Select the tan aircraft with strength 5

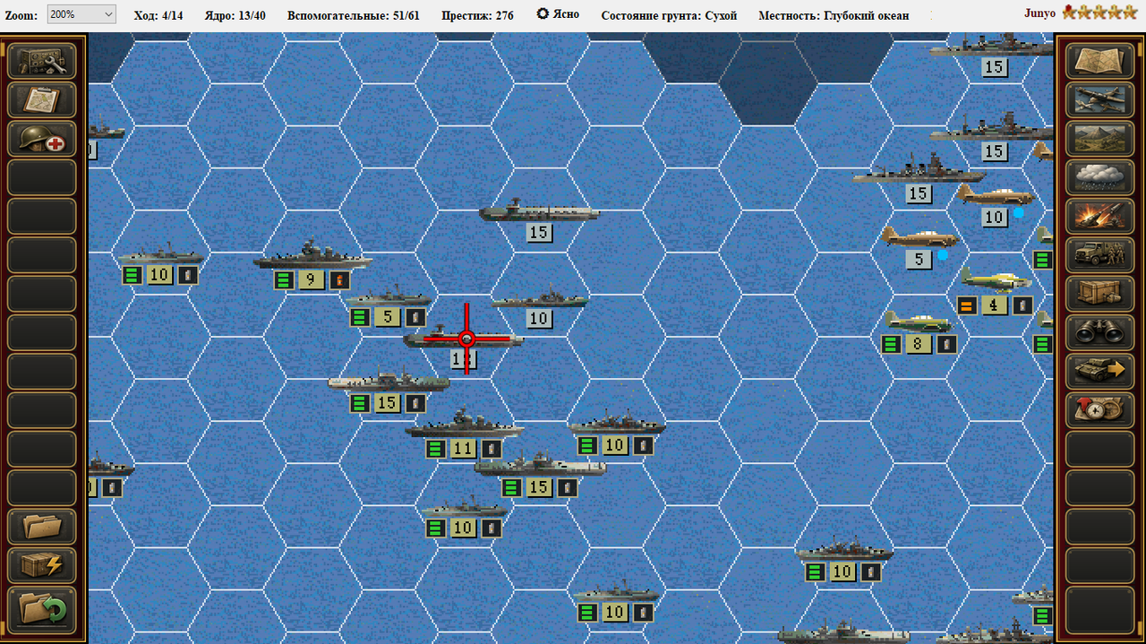(x=919, y=237)
